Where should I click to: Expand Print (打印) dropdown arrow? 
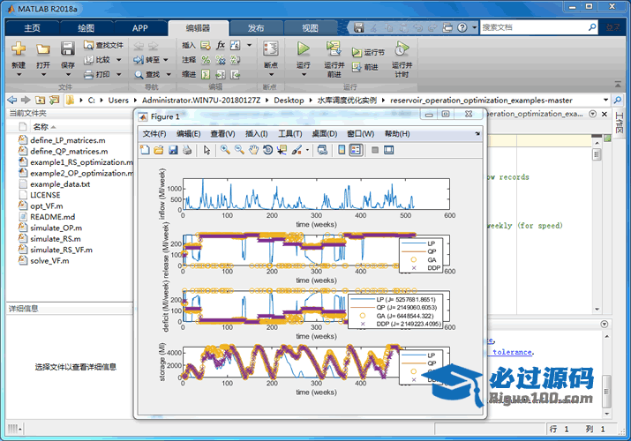coord(119,75)
